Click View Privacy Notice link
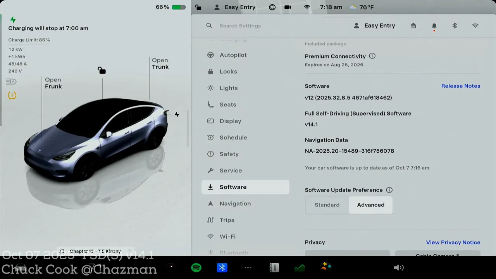The height and width of the screenshot is (279, 496). (x=453, y=242)
